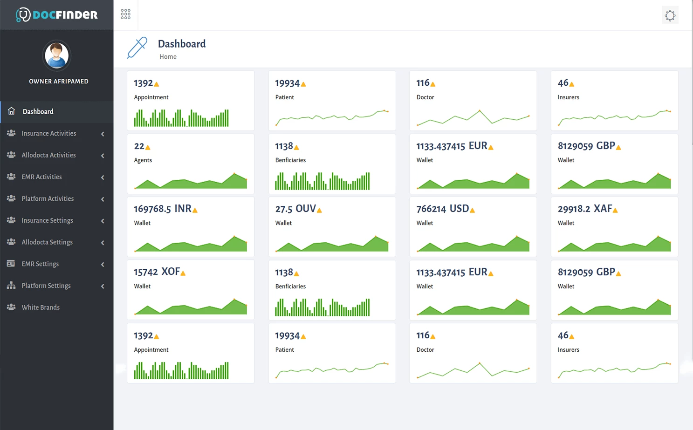693x430 pixels.
Task: Open Insurance Settings from the sidebar
Action: coord(47,220)
